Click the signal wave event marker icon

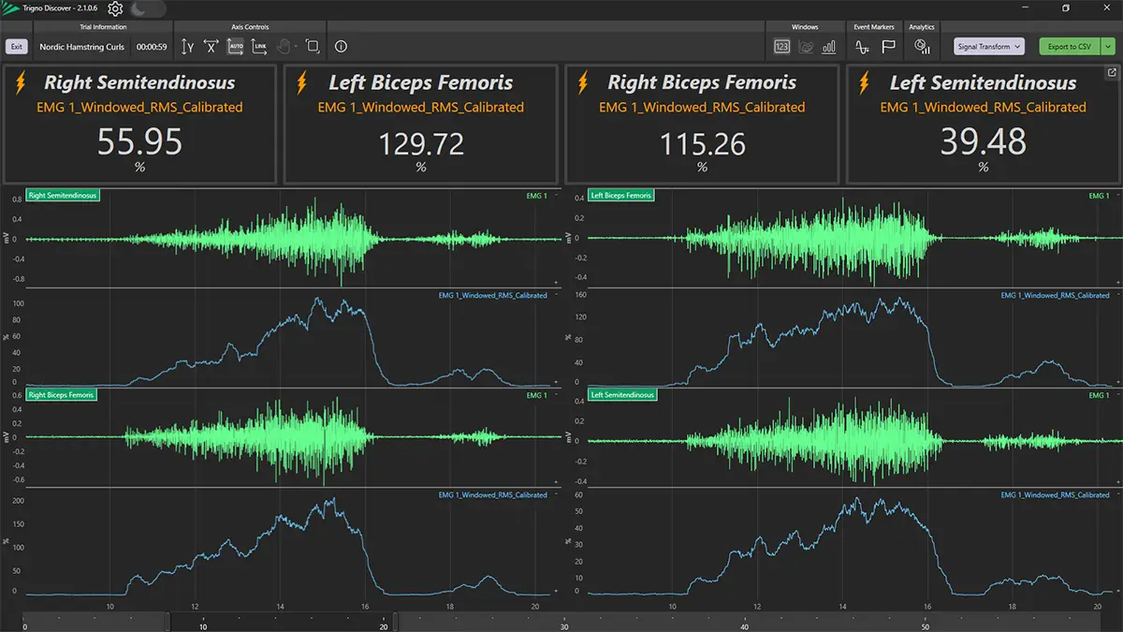pyautogui.click(x=863, y=47)
